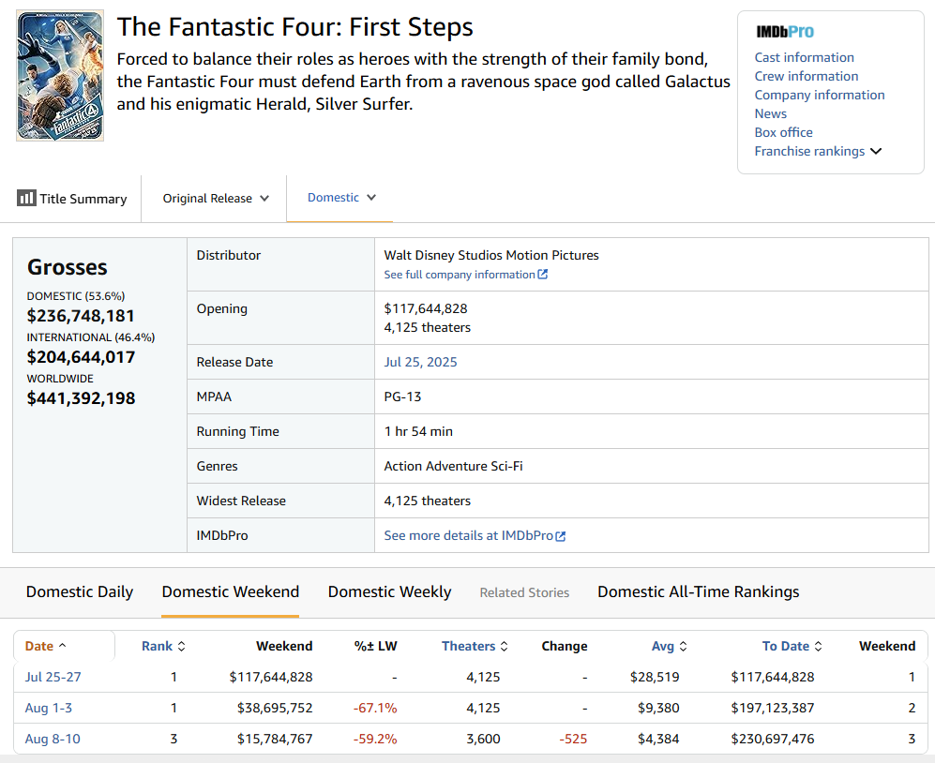
Task: Click the 3,600 theaters value
Action: pyautogui.click(x=483, y=740)
